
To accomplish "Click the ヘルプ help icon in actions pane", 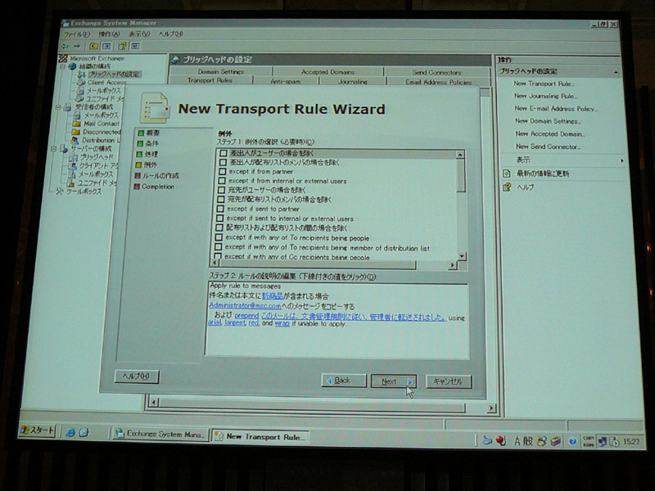I will (507, 187).
